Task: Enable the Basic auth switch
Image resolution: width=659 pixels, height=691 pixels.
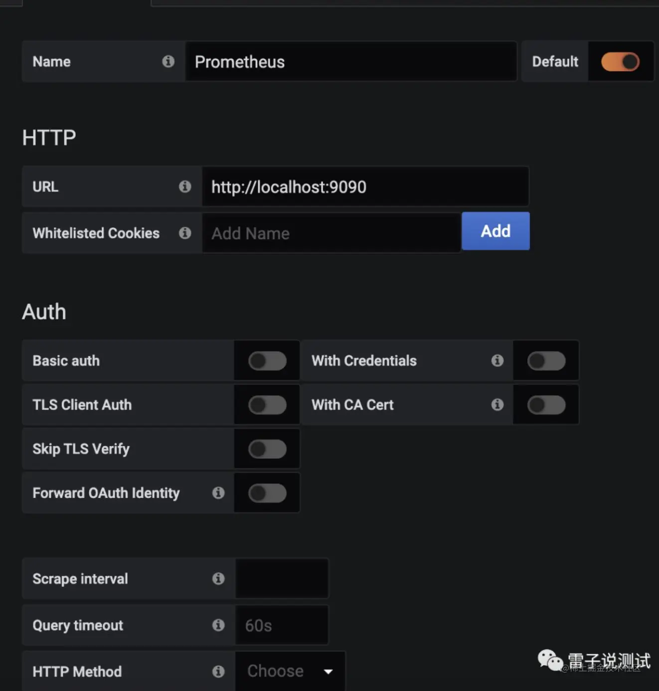Action: (268, 360)
